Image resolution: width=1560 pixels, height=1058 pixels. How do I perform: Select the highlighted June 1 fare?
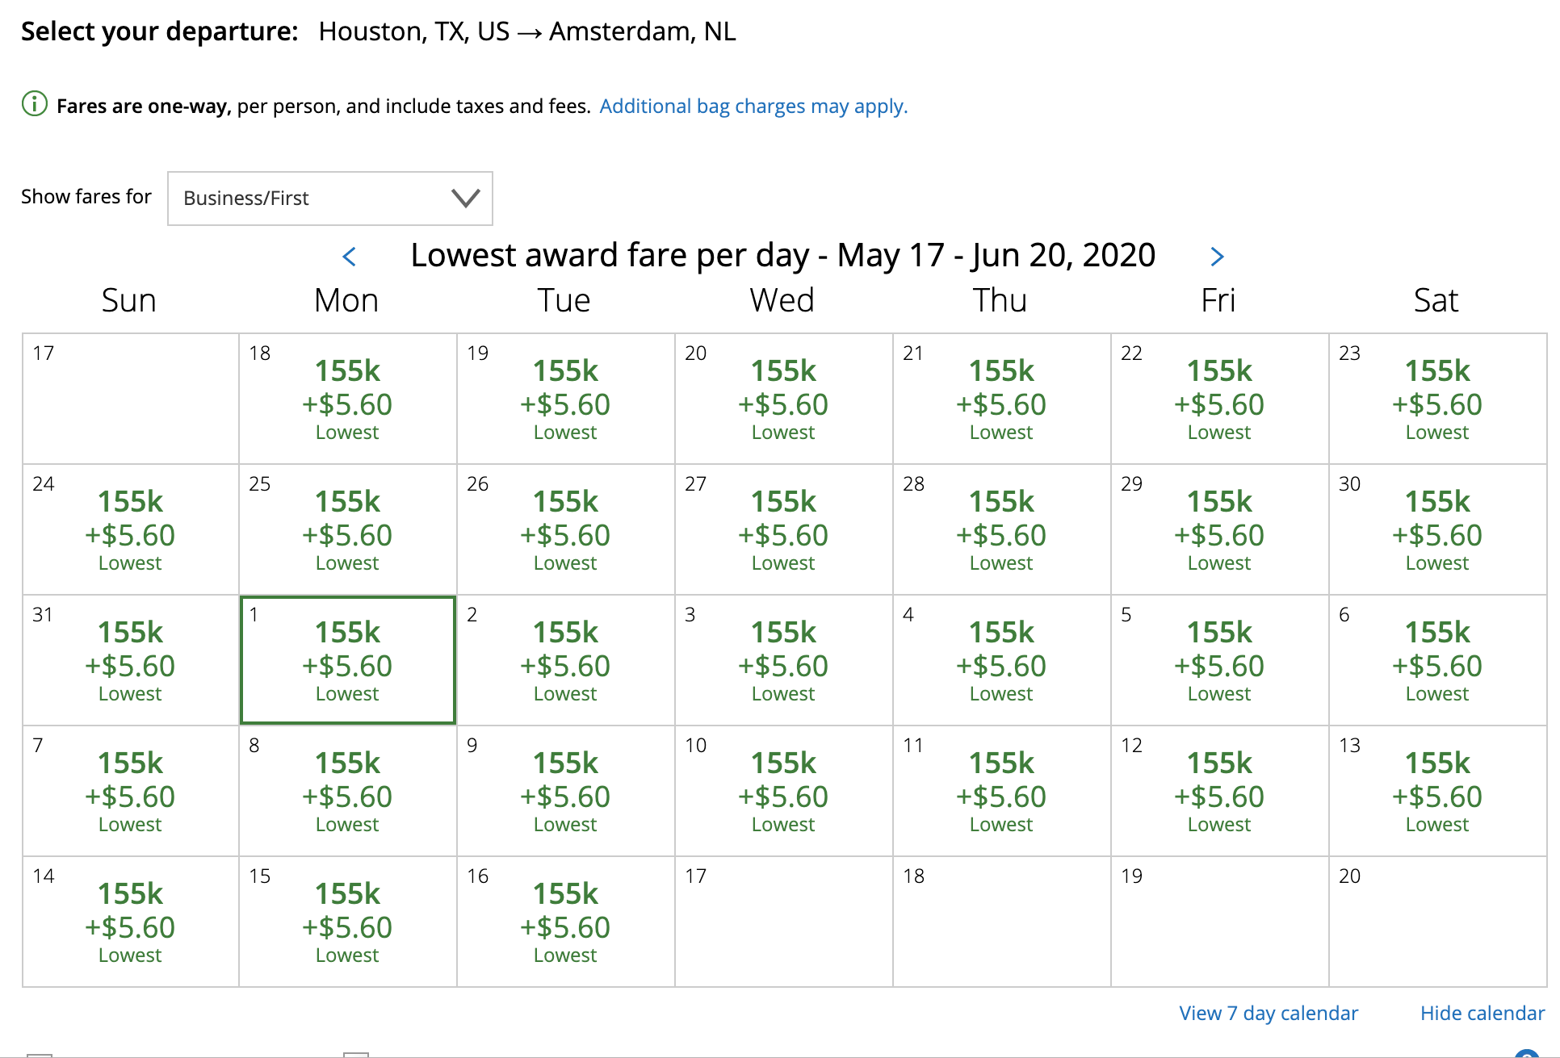coord(347,662)
